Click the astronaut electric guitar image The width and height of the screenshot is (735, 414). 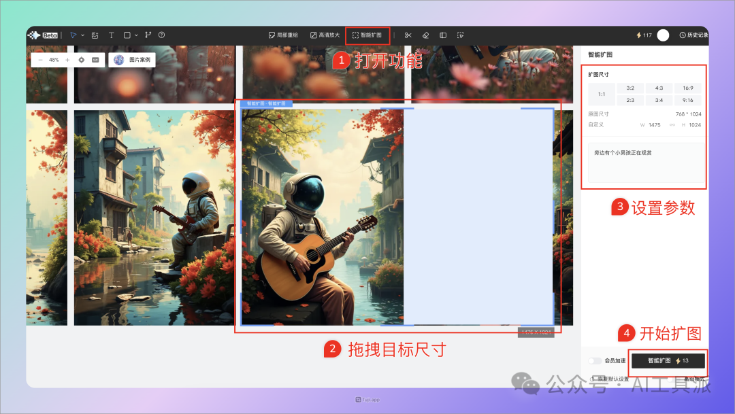click(154, 218)
